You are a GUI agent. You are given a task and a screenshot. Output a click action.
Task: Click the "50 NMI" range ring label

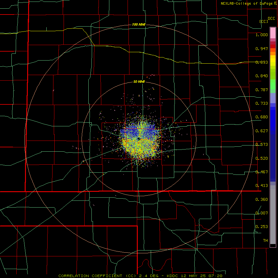point(139,82)
